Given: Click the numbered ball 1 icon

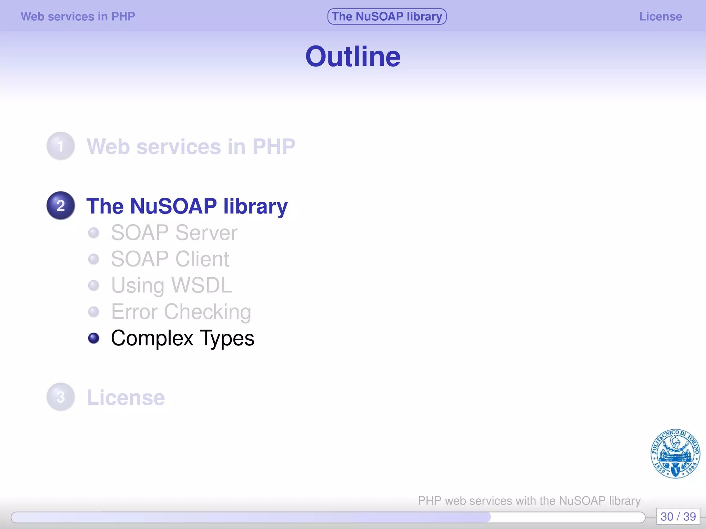Looking at the screenshot, I should [61, 146].
